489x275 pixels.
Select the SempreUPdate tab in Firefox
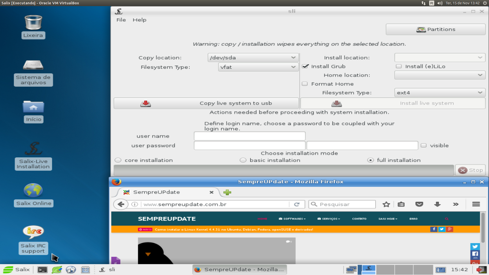[x=168, y=192]
